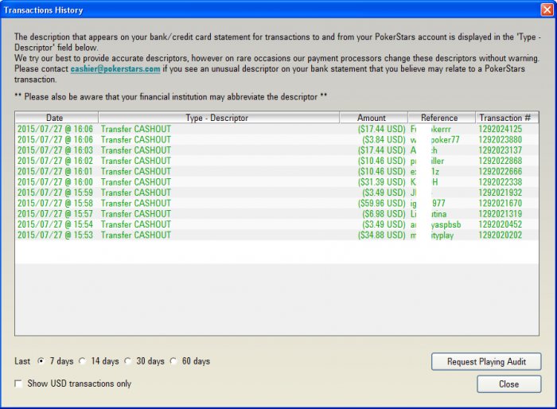Select transaction number 1292024125
Viewport: 557px width, 409px height.
click(501, 129)
